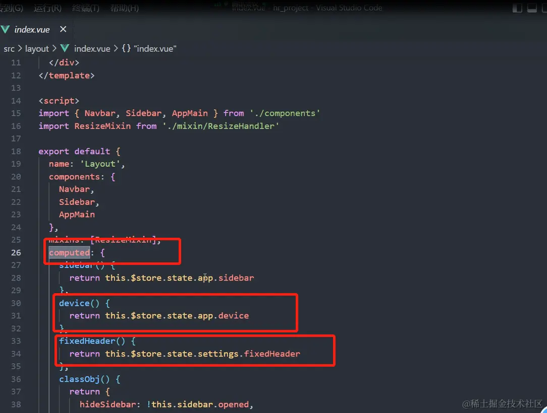Click the Vue icon on index.vue tab
Screen dimensions: 547x413
click(5, 30)
